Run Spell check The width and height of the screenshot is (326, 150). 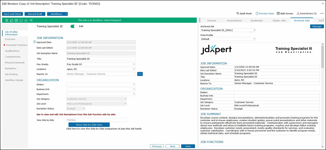[244, 13]
